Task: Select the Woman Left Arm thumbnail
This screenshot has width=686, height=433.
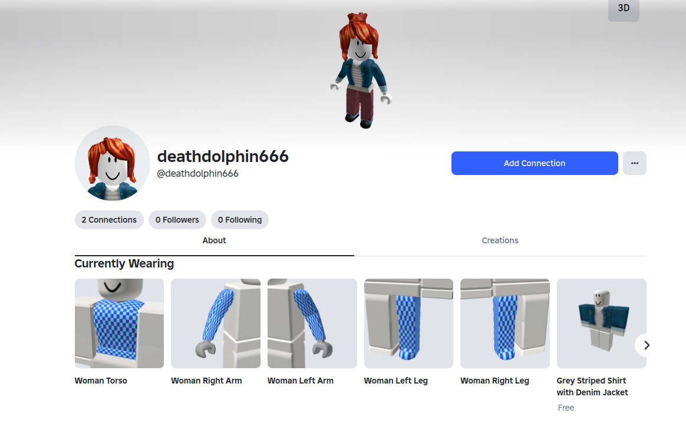Action: tap(312, 323)
